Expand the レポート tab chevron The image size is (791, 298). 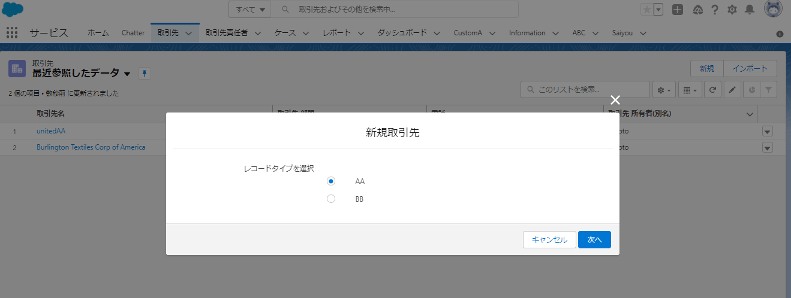pos(362,34)
